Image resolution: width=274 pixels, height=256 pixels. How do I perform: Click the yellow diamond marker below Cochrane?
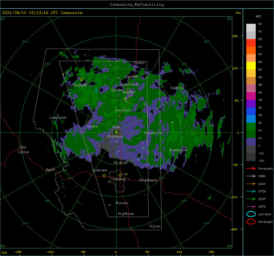[104, 176]
